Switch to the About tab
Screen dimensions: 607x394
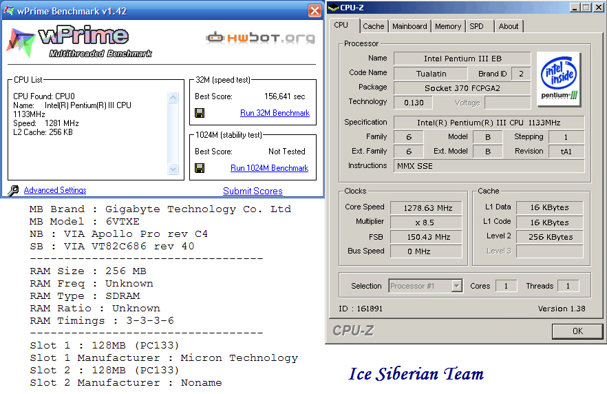(x=509, y=26)
